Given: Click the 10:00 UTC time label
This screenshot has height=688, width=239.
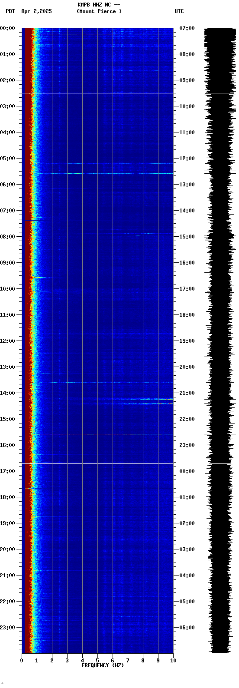Looking at the screenshot, I should pos(187,106).
